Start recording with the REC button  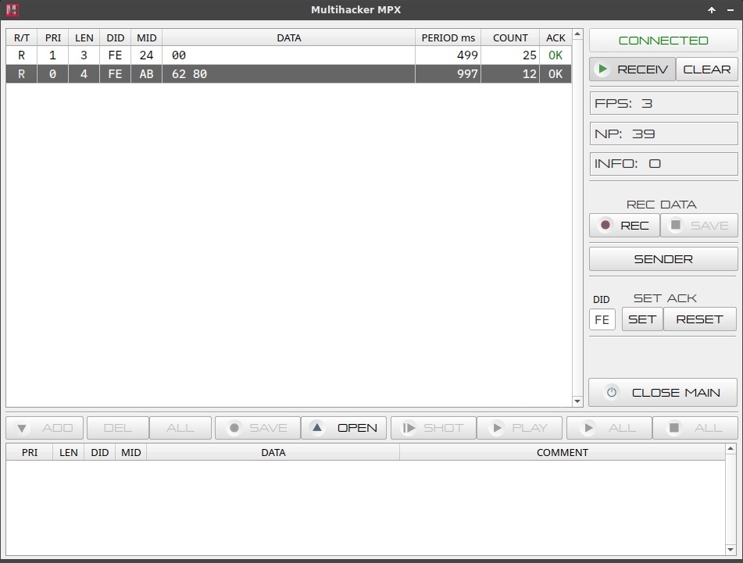[624, 226]
